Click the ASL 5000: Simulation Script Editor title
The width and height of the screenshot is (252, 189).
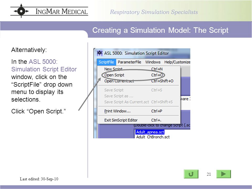pos(136,53)
